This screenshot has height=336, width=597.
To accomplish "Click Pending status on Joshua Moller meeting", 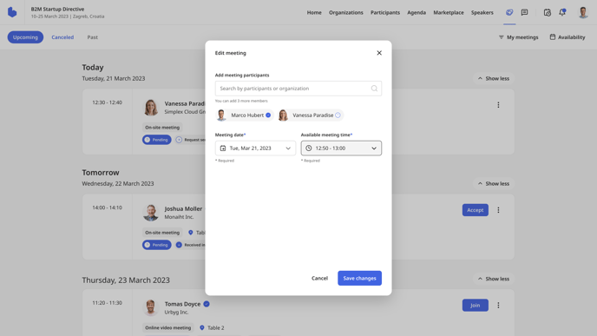I will click(157, 245).
